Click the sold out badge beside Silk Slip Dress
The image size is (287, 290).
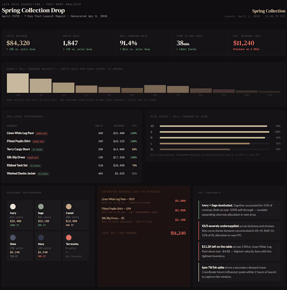(x=33, y=158)
